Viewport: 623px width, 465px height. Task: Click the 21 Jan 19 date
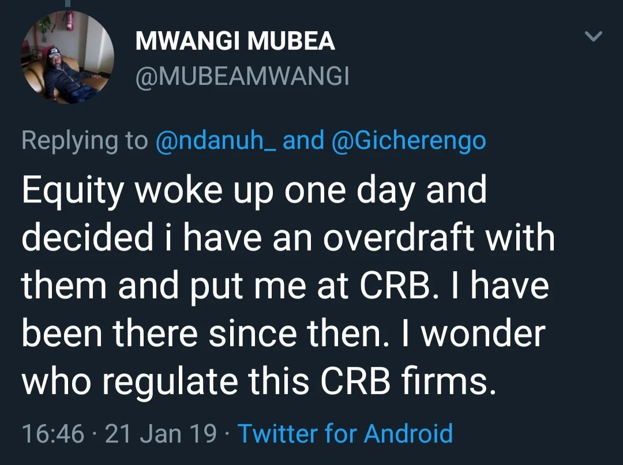tap(161, 433)
